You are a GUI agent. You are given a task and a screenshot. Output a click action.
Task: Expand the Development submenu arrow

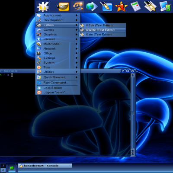(x=77, y=20)
